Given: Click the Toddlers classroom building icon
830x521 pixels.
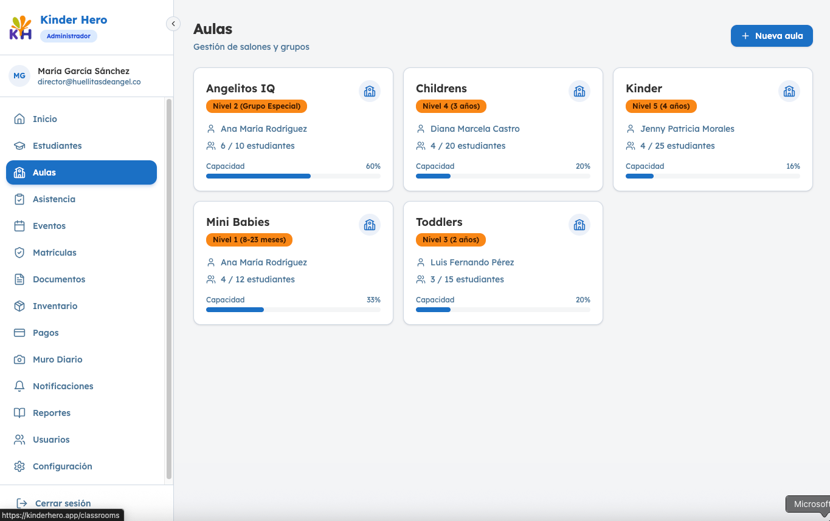Looking at the screenshot, I should click(x=579, y=225).
